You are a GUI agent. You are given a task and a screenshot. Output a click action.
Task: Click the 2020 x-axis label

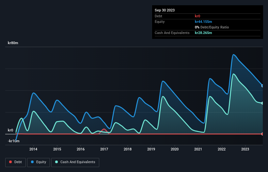pyautogui.click(x=175, y=149)
